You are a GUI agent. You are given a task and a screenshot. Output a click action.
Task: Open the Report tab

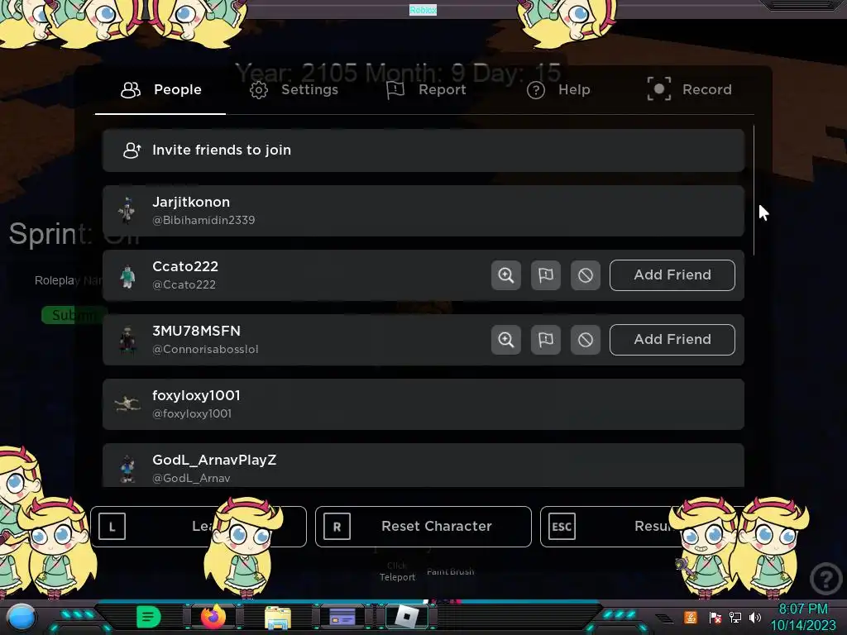click(x=426, y=89)
